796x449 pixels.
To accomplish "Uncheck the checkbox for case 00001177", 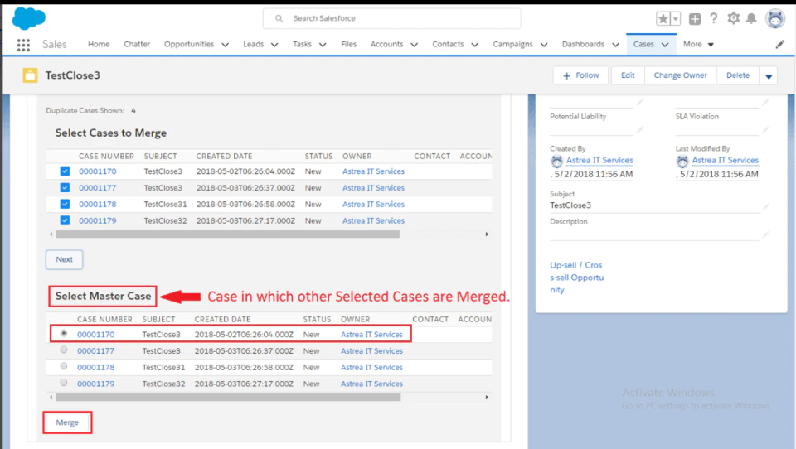I will tap(65, 187).
